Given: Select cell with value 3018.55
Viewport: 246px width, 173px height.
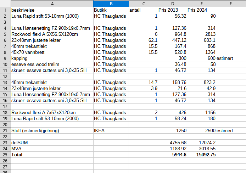Looking at the screenshot, I should [201, 149].
